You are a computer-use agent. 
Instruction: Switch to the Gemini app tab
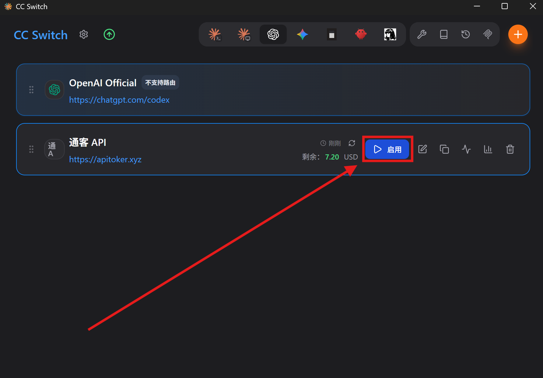[303, 34]
